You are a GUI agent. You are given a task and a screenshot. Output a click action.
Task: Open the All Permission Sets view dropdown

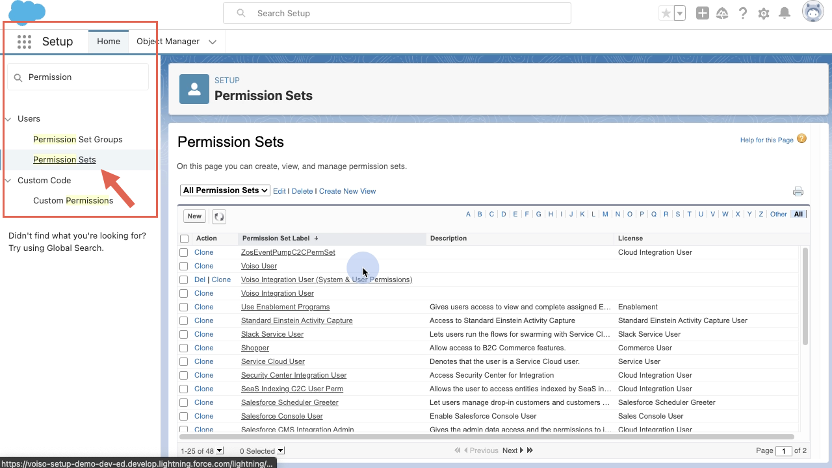(x=226, y=190)
